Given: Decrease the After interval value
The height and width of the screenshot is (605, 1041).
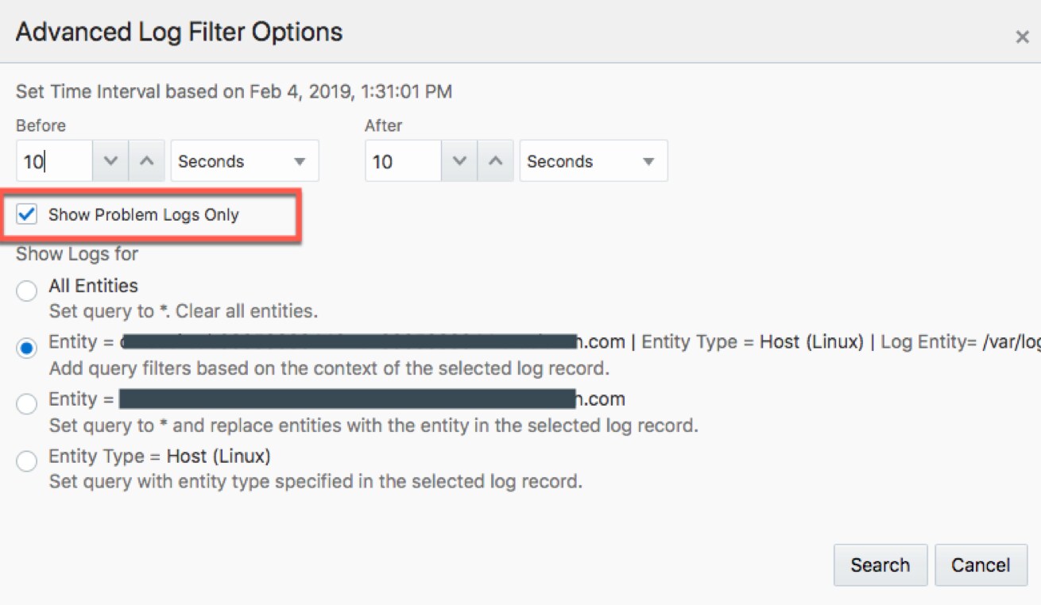Looking at the screenshot, I should click(459, 161).
